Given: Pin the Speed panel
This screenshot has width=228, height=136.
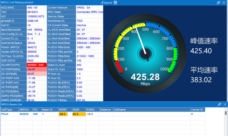Looking at the screenshot, I should point(218,3).
